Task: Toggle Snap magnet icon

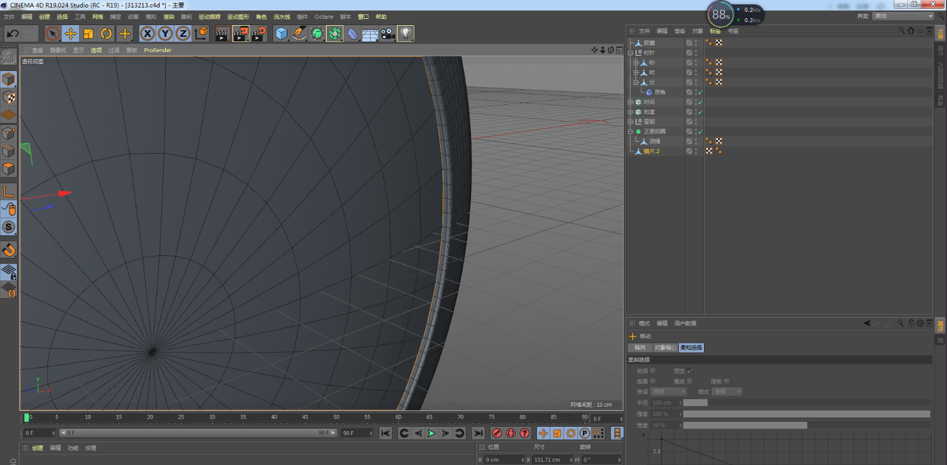Action: (x=9, y=250)
